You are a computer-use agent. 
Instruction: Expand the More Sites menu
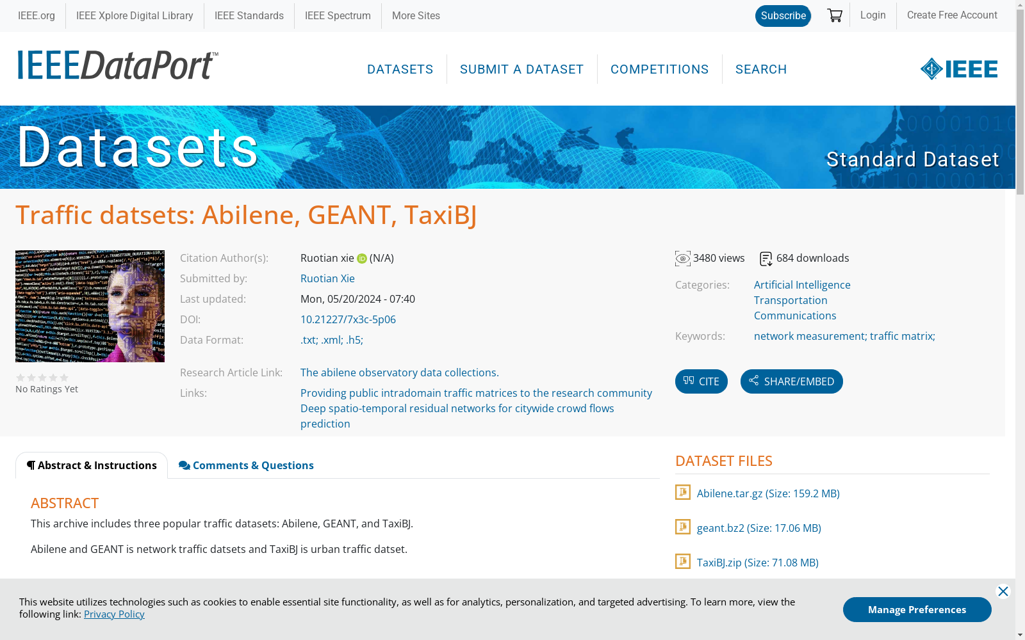(416, 15)
